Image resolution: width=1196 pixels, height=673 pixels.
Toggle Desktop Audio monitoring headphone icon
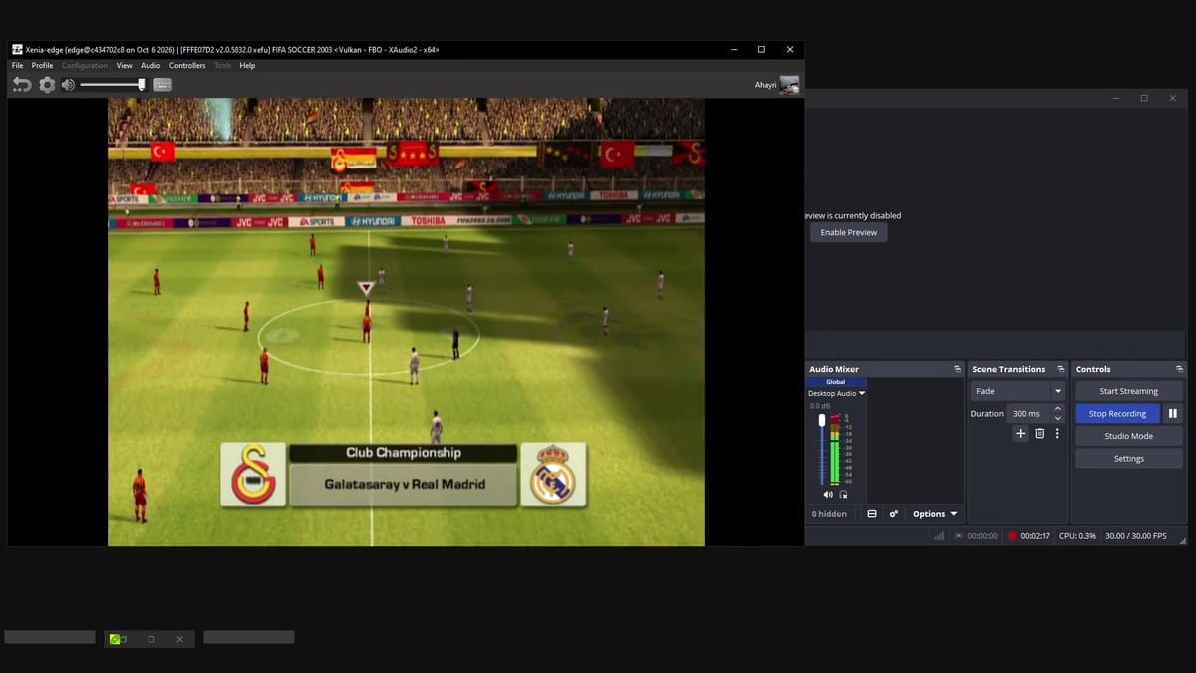(x=843, y=495)
